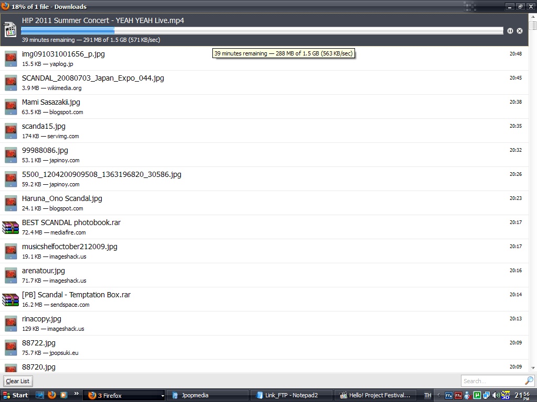This screenshot has width=537, height=402.
Task: Click image icon for musicshelfoctober212009.jpg
Action: pos(10,252)
